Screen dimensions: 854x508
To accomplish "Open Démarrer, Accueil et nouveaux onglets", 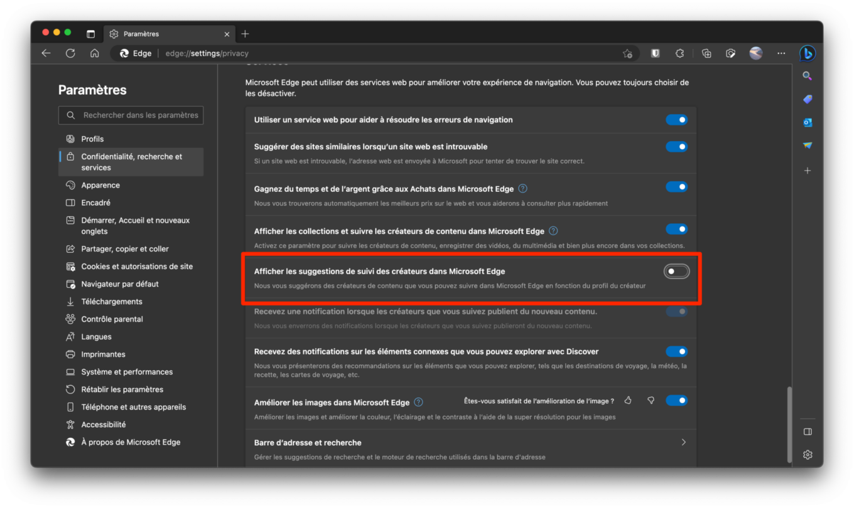I will pos(131,226).
